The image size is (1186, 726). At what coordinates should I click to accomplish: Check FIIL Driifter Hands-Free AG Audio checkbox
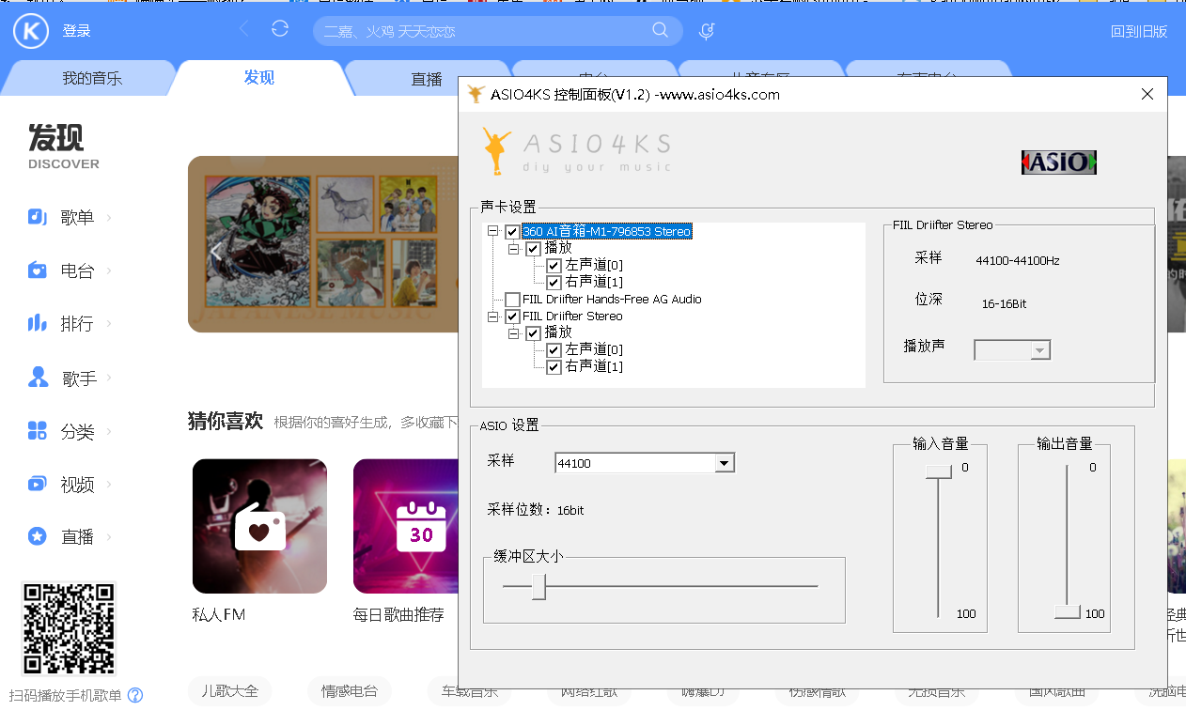click(x=512, y=300)
